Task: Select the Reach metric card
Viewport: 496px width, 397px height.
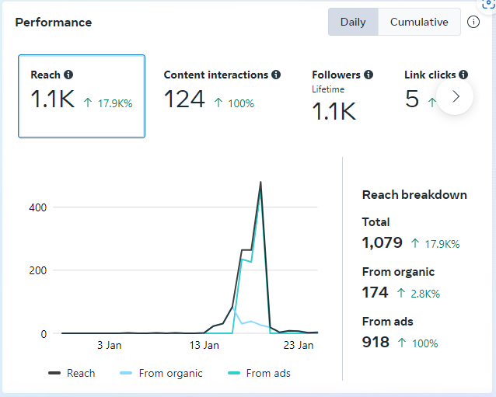Action: click(82, 96)
